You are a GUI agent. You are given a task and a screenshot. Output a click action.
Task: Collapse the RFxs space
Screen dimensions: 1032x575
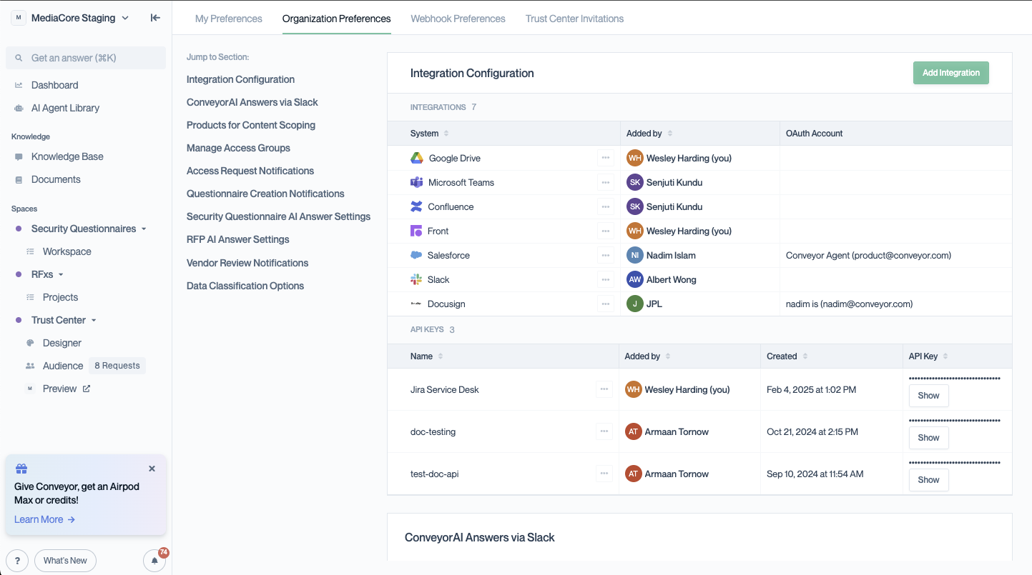click(x=61, y=275)
